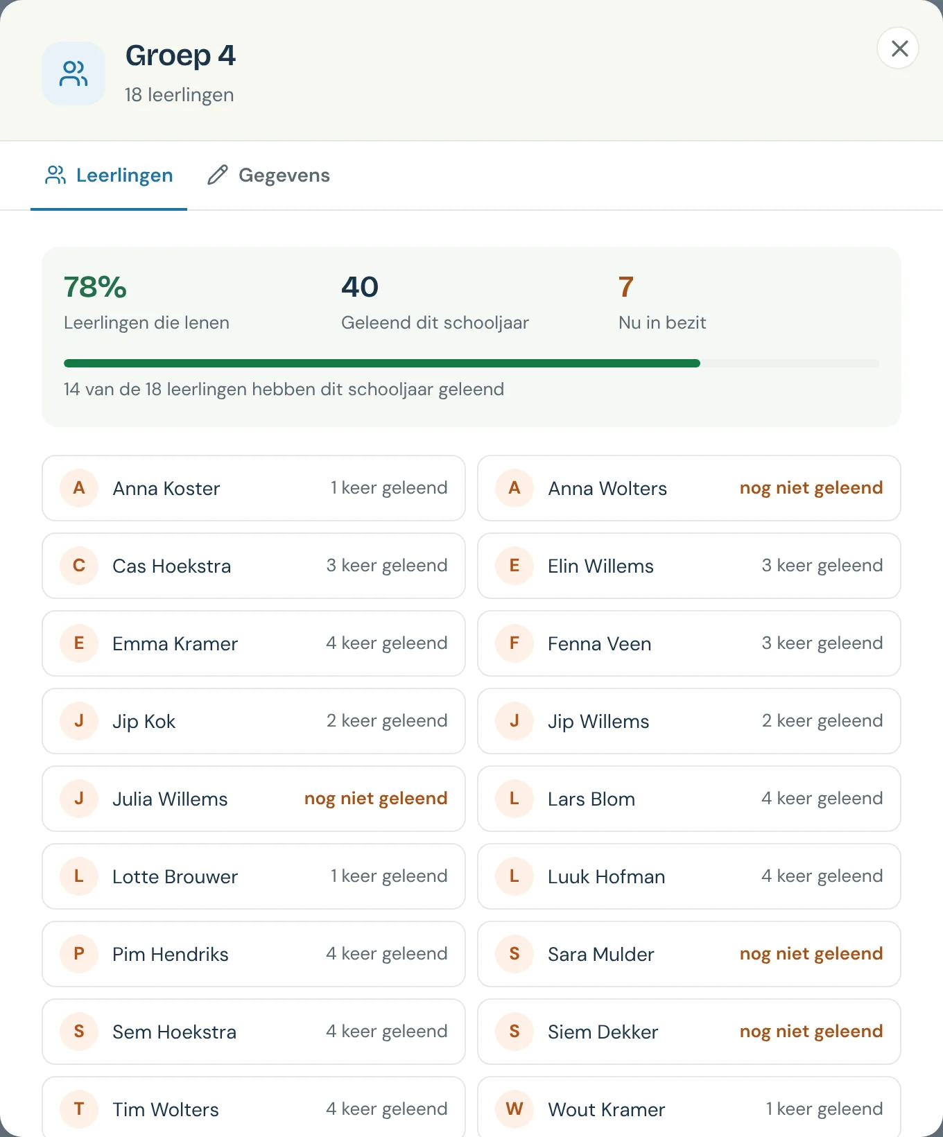Click '3 keer geleend' for Fenna Veen
The width and height of the screenshot is (943, 1137).
tap(822, 643)
